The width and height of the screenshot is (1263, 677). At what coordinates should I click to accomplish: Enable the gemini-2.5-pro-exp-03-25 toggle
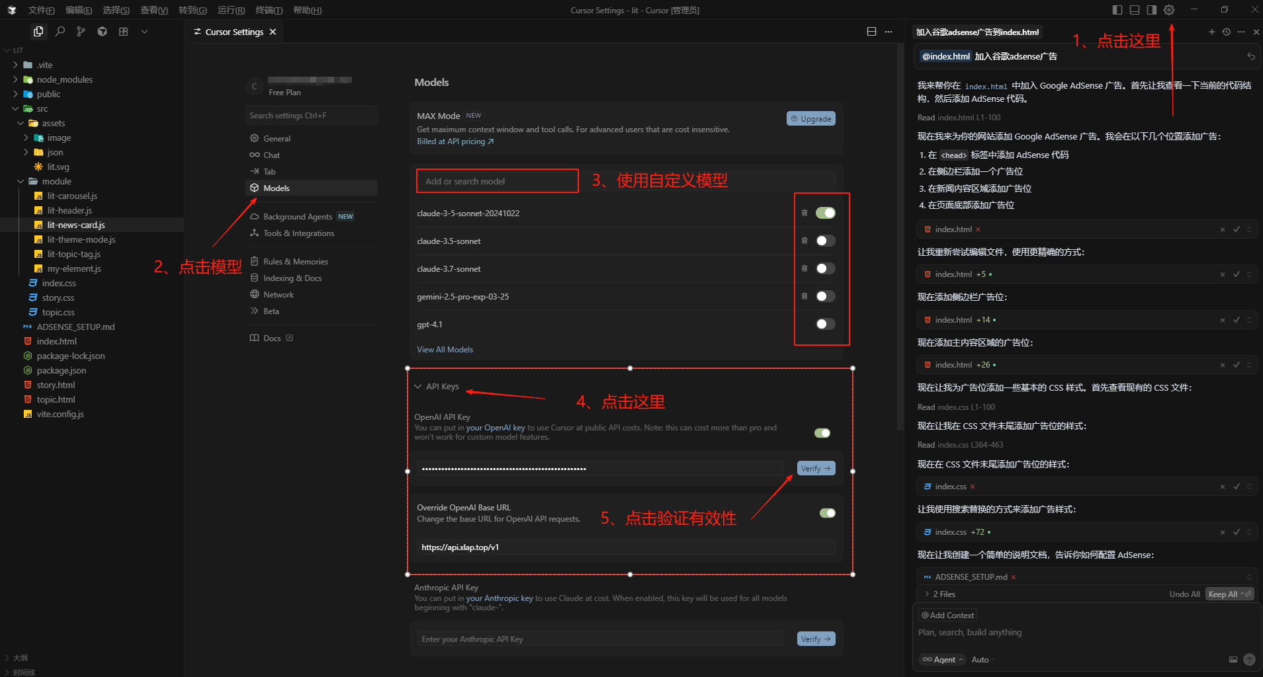pyautogui.click(x=826, y=296)
